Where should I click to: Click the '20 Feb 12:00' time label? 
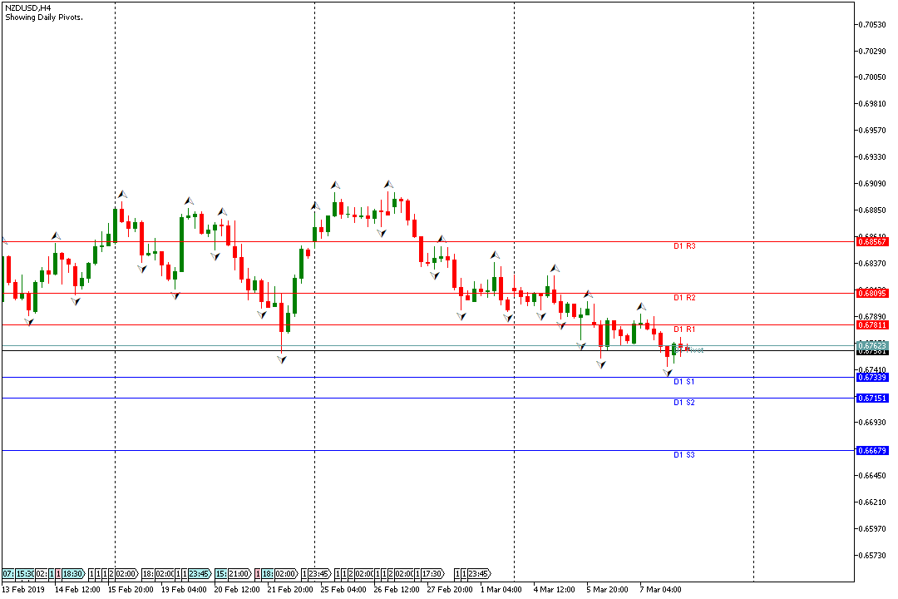237,589
